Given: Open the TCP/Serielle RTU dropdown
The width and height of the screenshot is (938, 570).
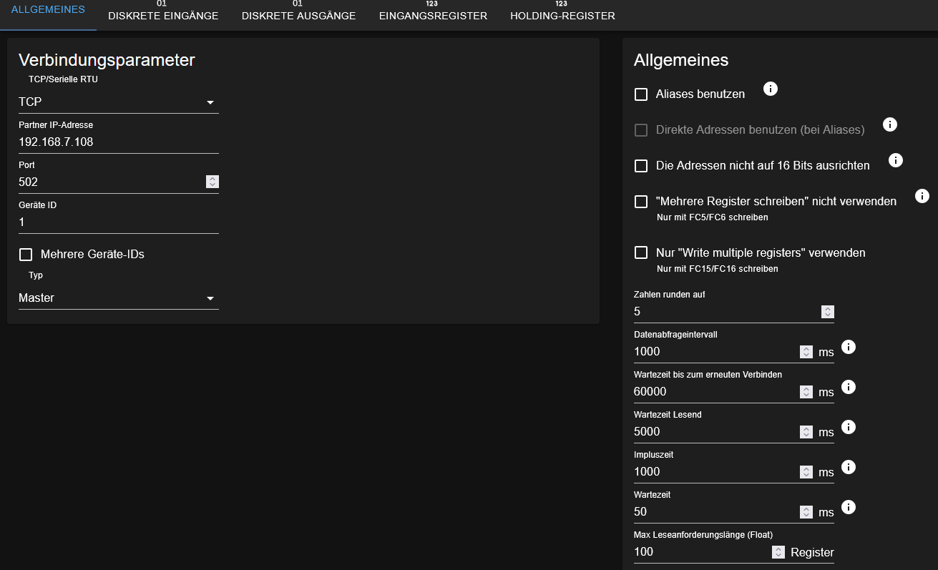Looking at the screenshot, I should [x=118, y=102].
